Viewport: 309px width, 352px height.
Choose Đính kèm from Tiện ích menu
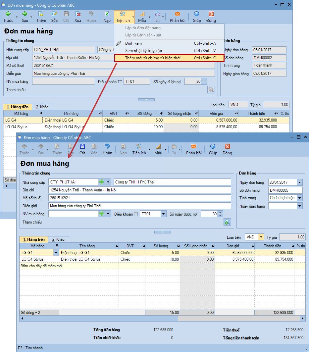(133, 43)
